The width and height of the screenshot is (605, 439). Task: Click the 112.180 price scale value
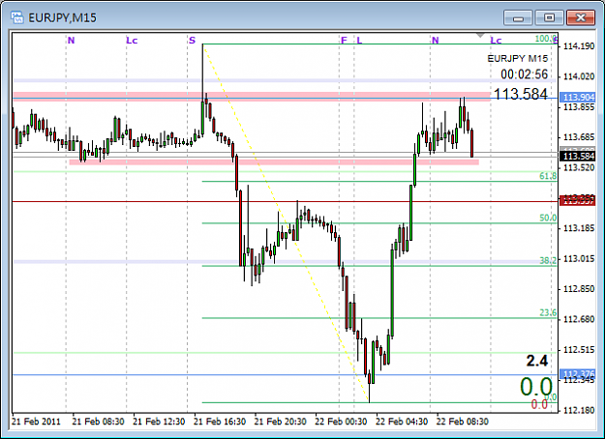579,411
